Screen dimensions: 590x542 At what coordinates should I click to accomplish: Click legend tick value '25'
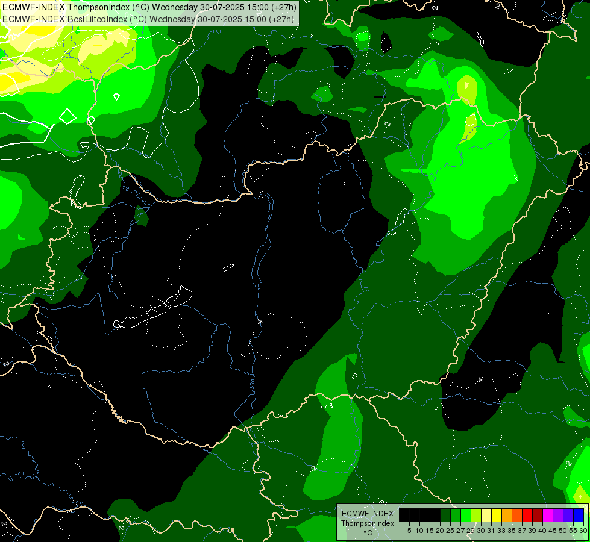[x=450, y=531]
